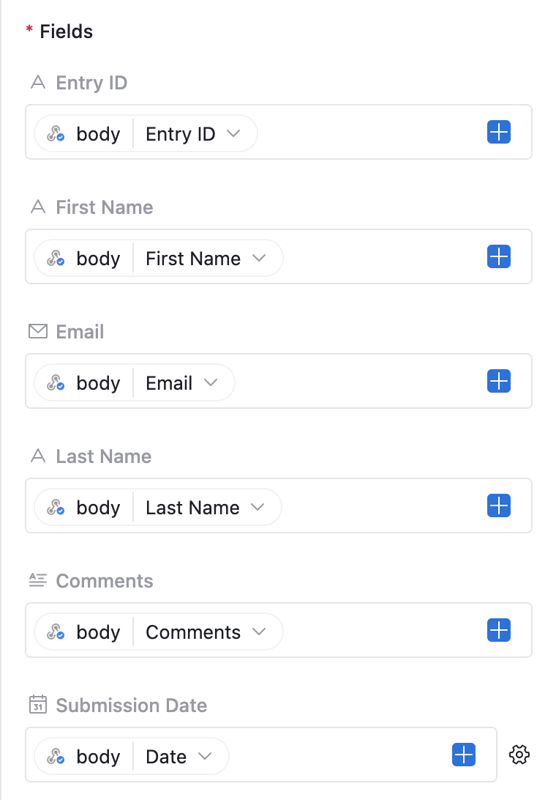The height and width of the screenshot is (800, 556).
Task: Click the webhook icon in Date pill
Action: pos(56,757)
